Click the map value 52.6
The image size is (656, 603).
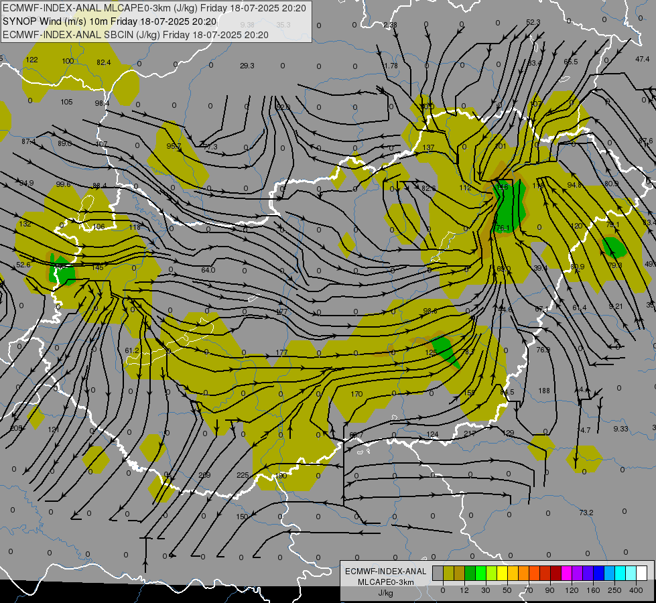[23, 265]
